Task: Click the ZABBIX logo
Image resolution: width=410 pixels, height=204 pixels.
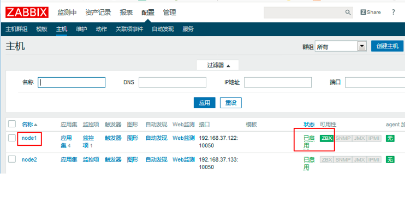Action: [27, 13]
